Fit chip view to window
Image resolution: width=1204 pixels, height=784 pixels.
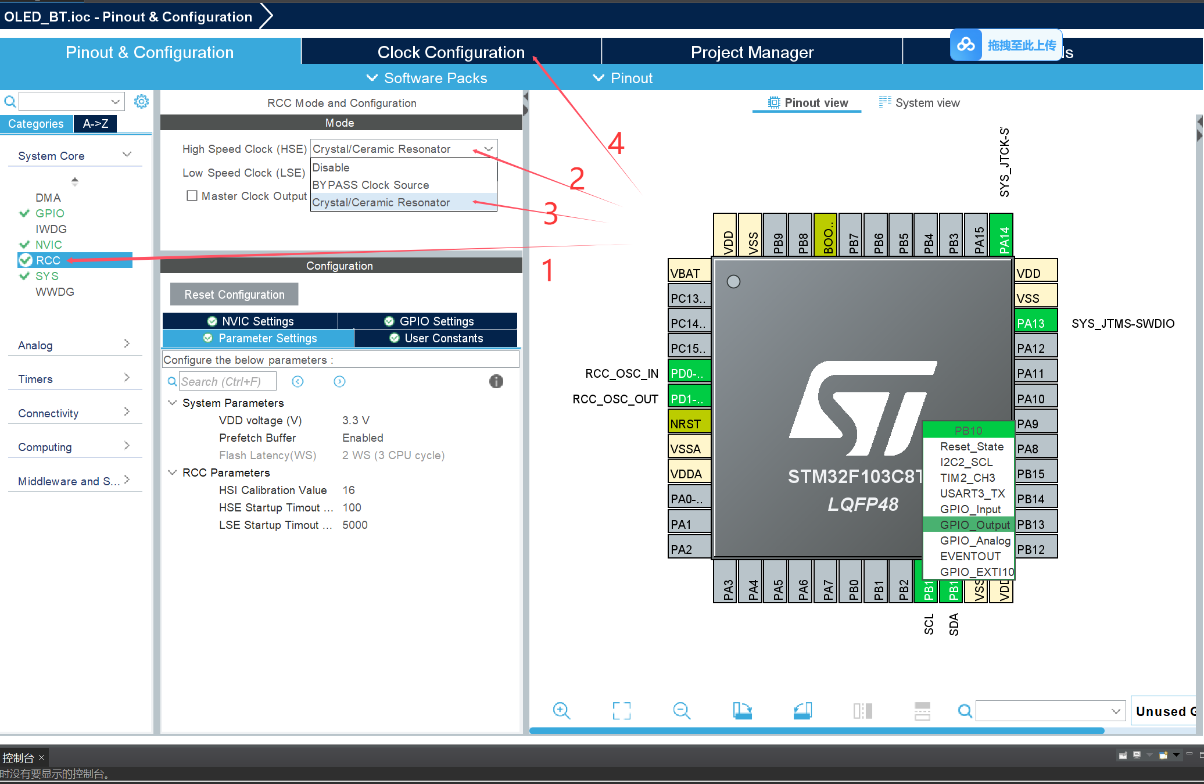[x=621, y=710]
